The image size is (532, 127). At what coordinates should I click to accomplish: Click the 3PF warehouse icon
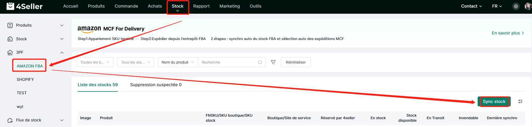(x=10, y=52)
